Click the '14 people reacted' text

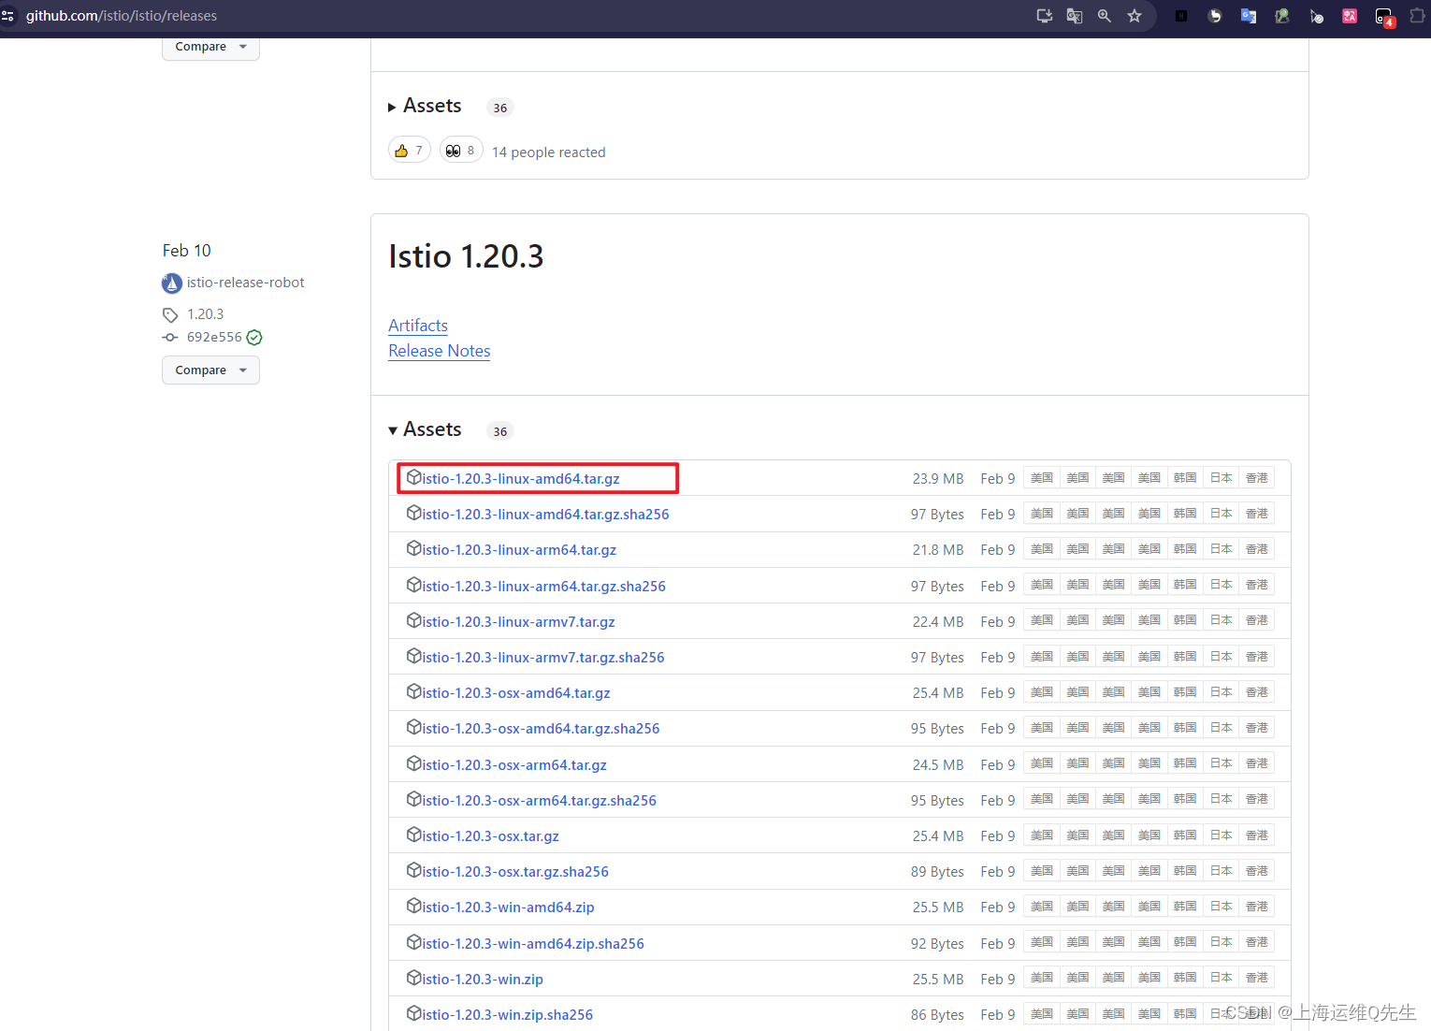click(x=549, y=152)
